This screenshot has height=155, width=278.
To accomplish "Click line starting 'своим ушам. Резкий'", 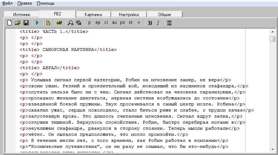I will click(134, 86).
